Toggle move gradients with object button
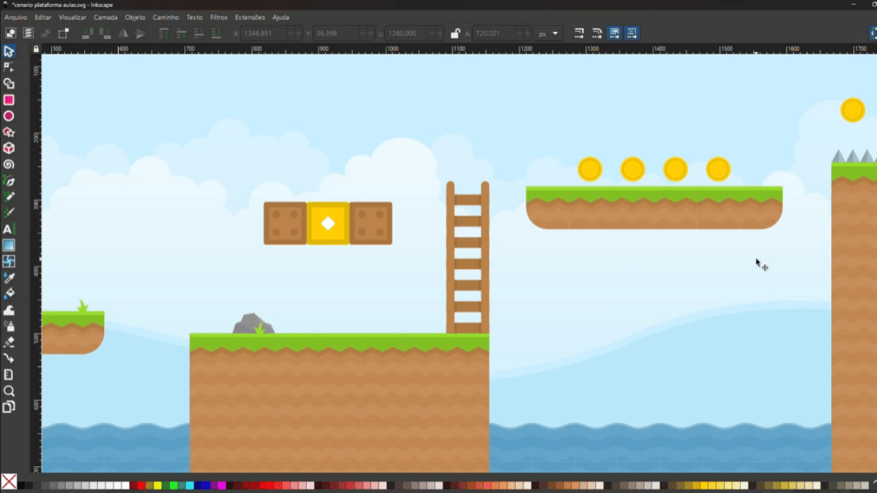Image resolution: width=877 pixels, height=493 pixels. pyautogui.click(x=614, y=33)
